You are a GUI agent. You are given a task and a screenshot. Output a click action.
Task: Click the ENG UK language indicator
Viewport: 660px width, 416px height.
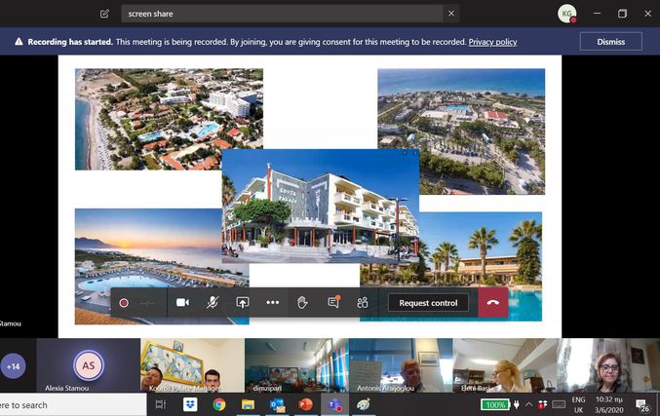click(579, 404)
